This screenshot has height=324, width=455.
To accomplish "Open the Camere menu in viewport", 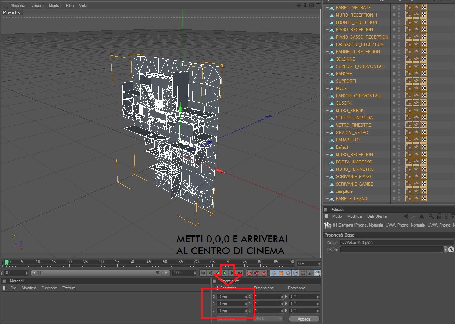I will coord(37,6).
